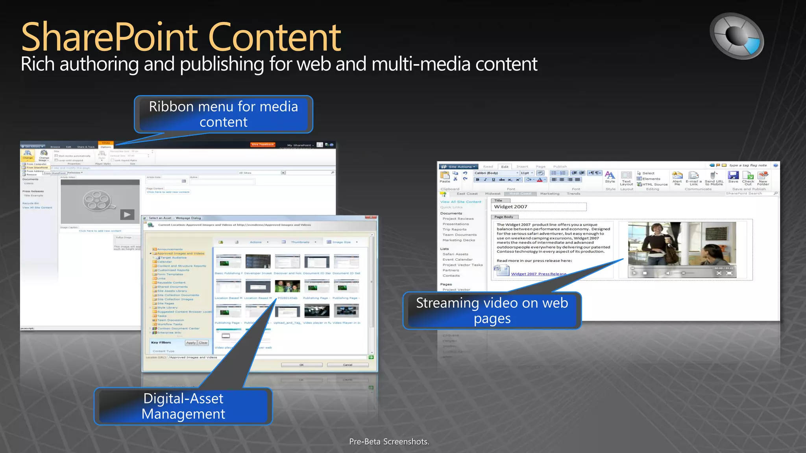Image resolution: width=806 pixels, height=453 pixels.
Task: Click the Text Layout icon
Action: [626, 176]
